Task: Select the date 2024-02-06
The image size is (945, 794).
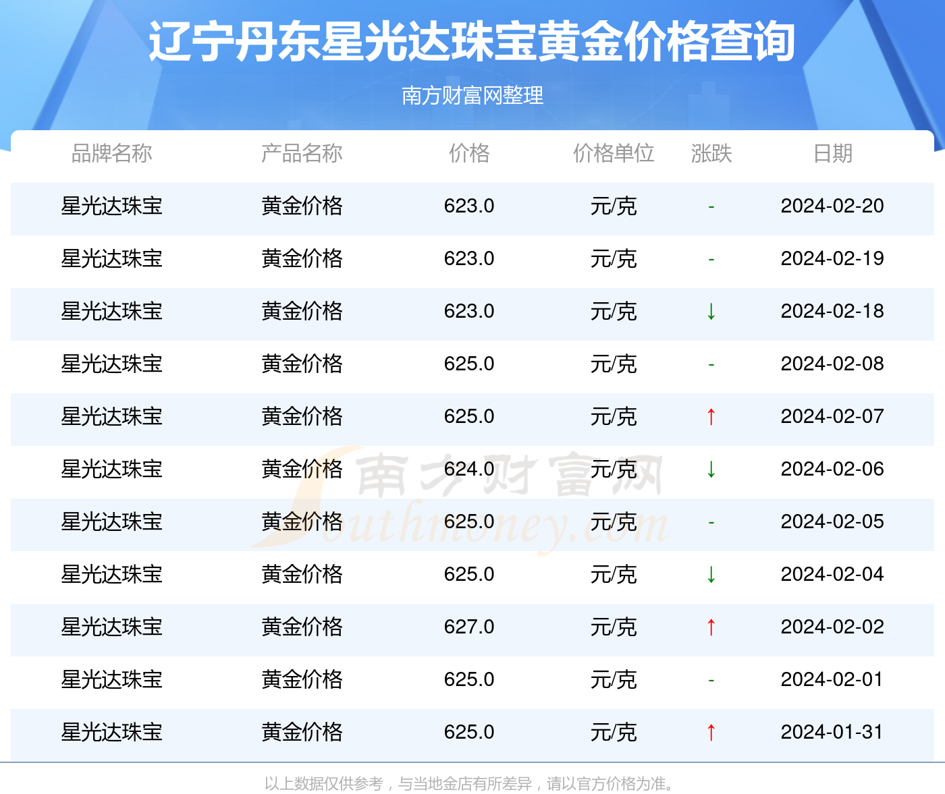Action: tap(832, 469)
